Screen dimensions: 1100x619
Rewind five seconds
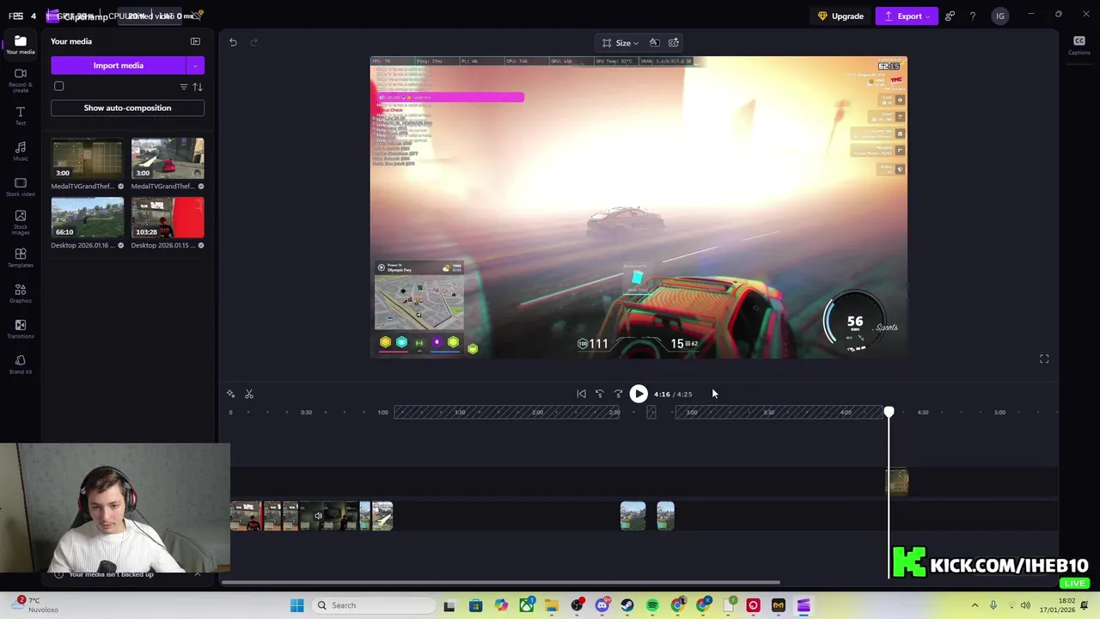[600, 394]
